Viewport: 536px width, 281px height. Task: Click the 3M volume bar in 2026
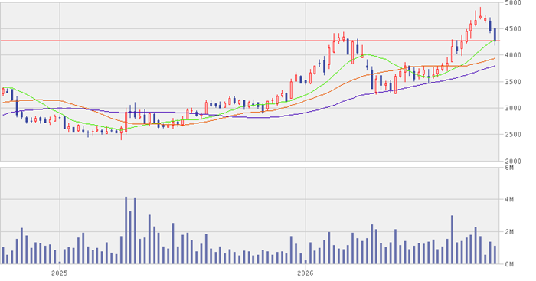tap(452, 240)
